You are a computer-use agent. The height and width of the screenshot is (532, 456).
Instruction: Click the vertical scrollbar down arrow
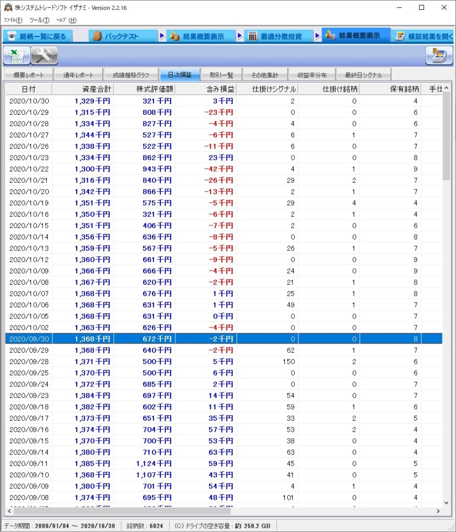click(x=447, y=502)
